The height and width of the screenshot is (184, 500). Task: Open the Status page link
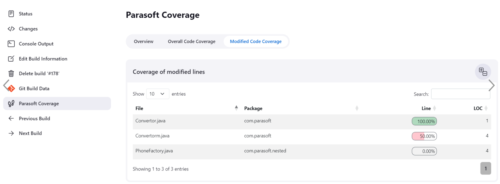point(25,14)
